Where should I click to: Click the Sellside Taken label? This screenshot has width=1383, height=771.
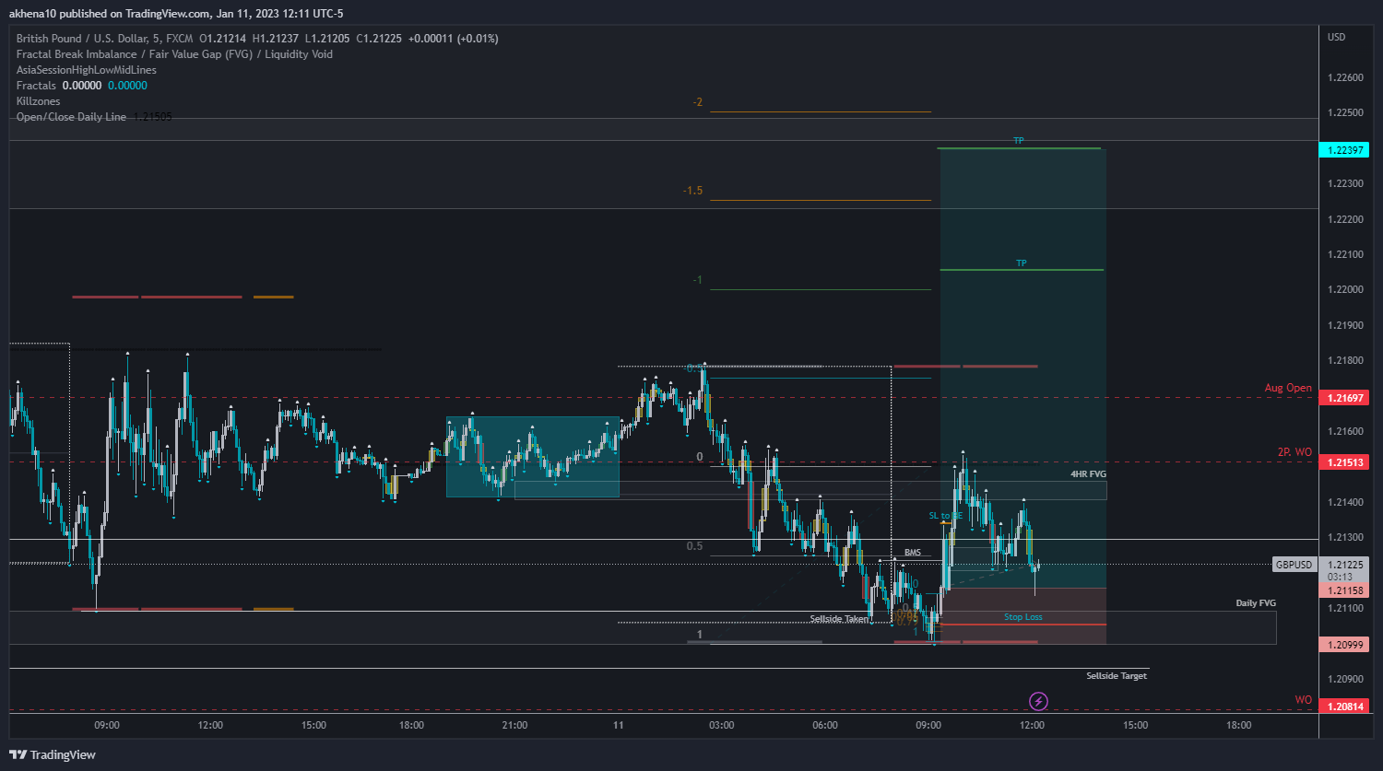(839, 619)
